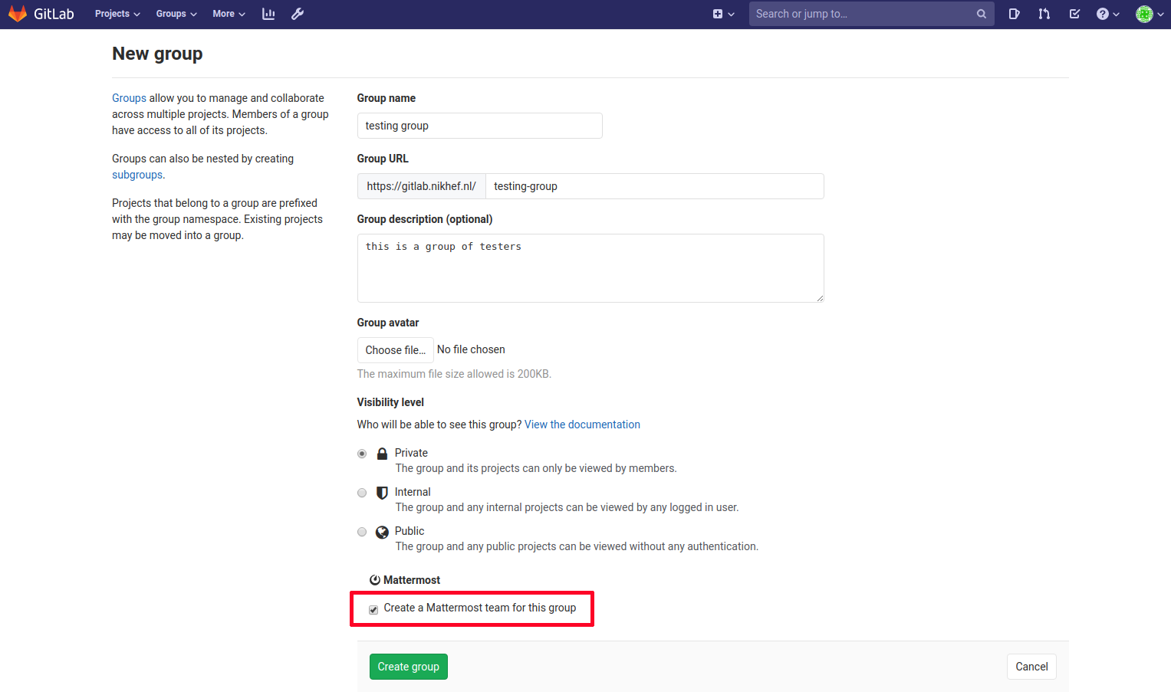Open the Groups link in description
This screenshot has width=1171, height=695.
coord(129,98)
